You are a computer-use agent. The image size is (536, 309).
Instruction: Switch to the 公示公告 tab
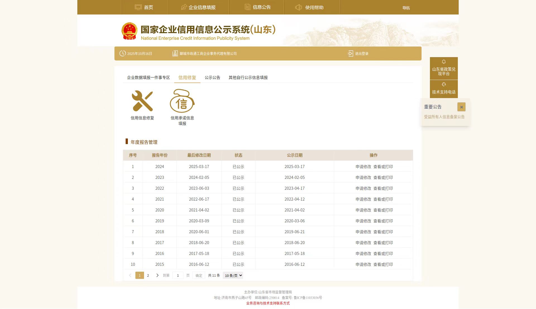click(212, 77)
